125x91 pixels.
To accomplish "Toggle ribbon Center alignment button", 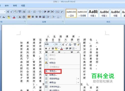I will pos(33,17).
